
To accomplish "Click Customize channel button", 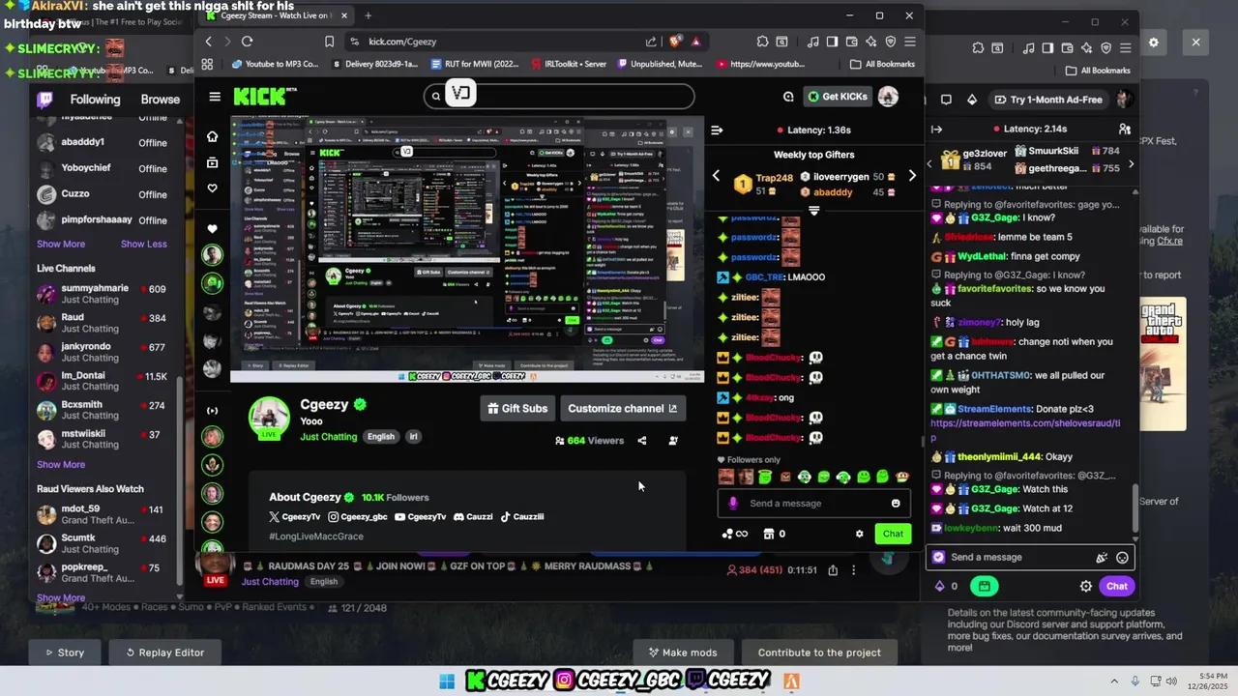I will [x=622, y=408].
